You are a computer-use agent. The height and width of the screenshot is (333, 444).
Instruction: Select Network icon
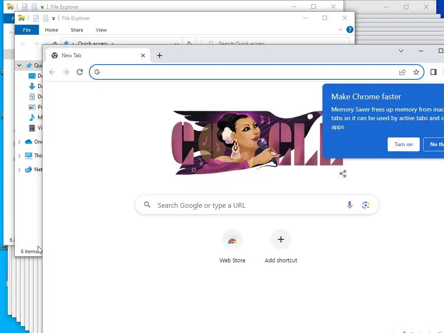[x=29, y=170]
